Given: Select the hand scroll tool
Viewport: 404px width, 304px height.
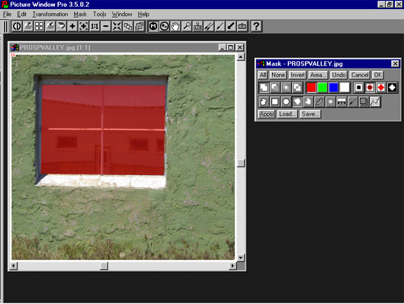Looking at the screenshot, I should click(175, 26).
